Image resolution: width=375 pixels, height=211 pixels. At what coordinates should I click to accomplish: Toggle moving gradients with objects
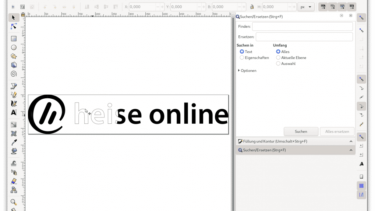342,7
